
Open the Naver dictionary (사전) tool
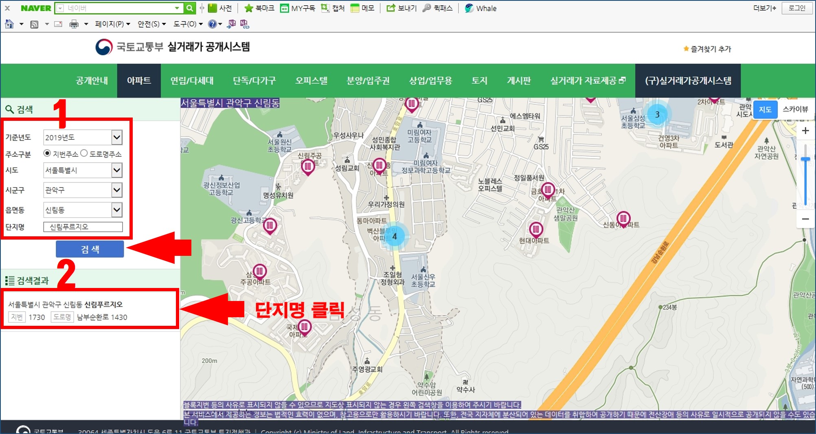tap(220, 8)
